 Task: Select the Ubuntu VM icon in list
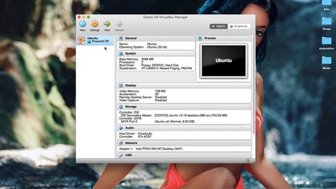[81, 40]
